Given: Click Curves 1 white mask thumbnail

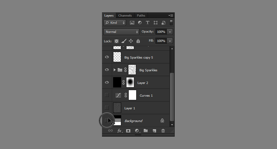Looking at the screenshot, I should coord(133,95).
